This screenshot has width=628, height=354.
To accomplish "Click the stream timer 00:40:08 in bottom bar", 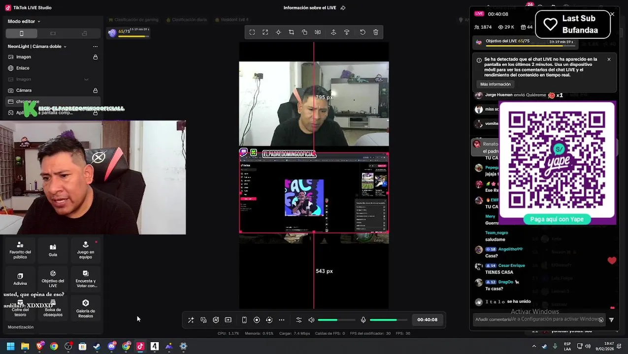I will tap(427, 320).
